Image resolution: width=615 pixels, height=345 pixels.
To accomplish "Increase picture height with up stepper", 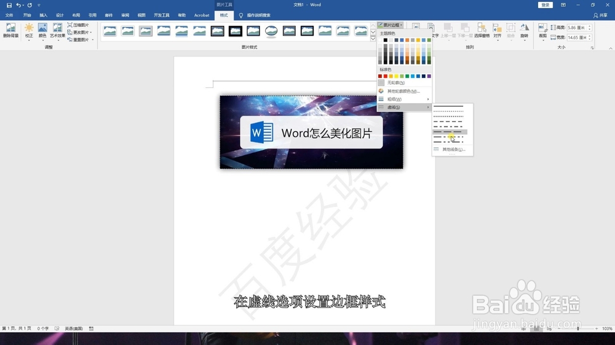I will click(590, 26).
